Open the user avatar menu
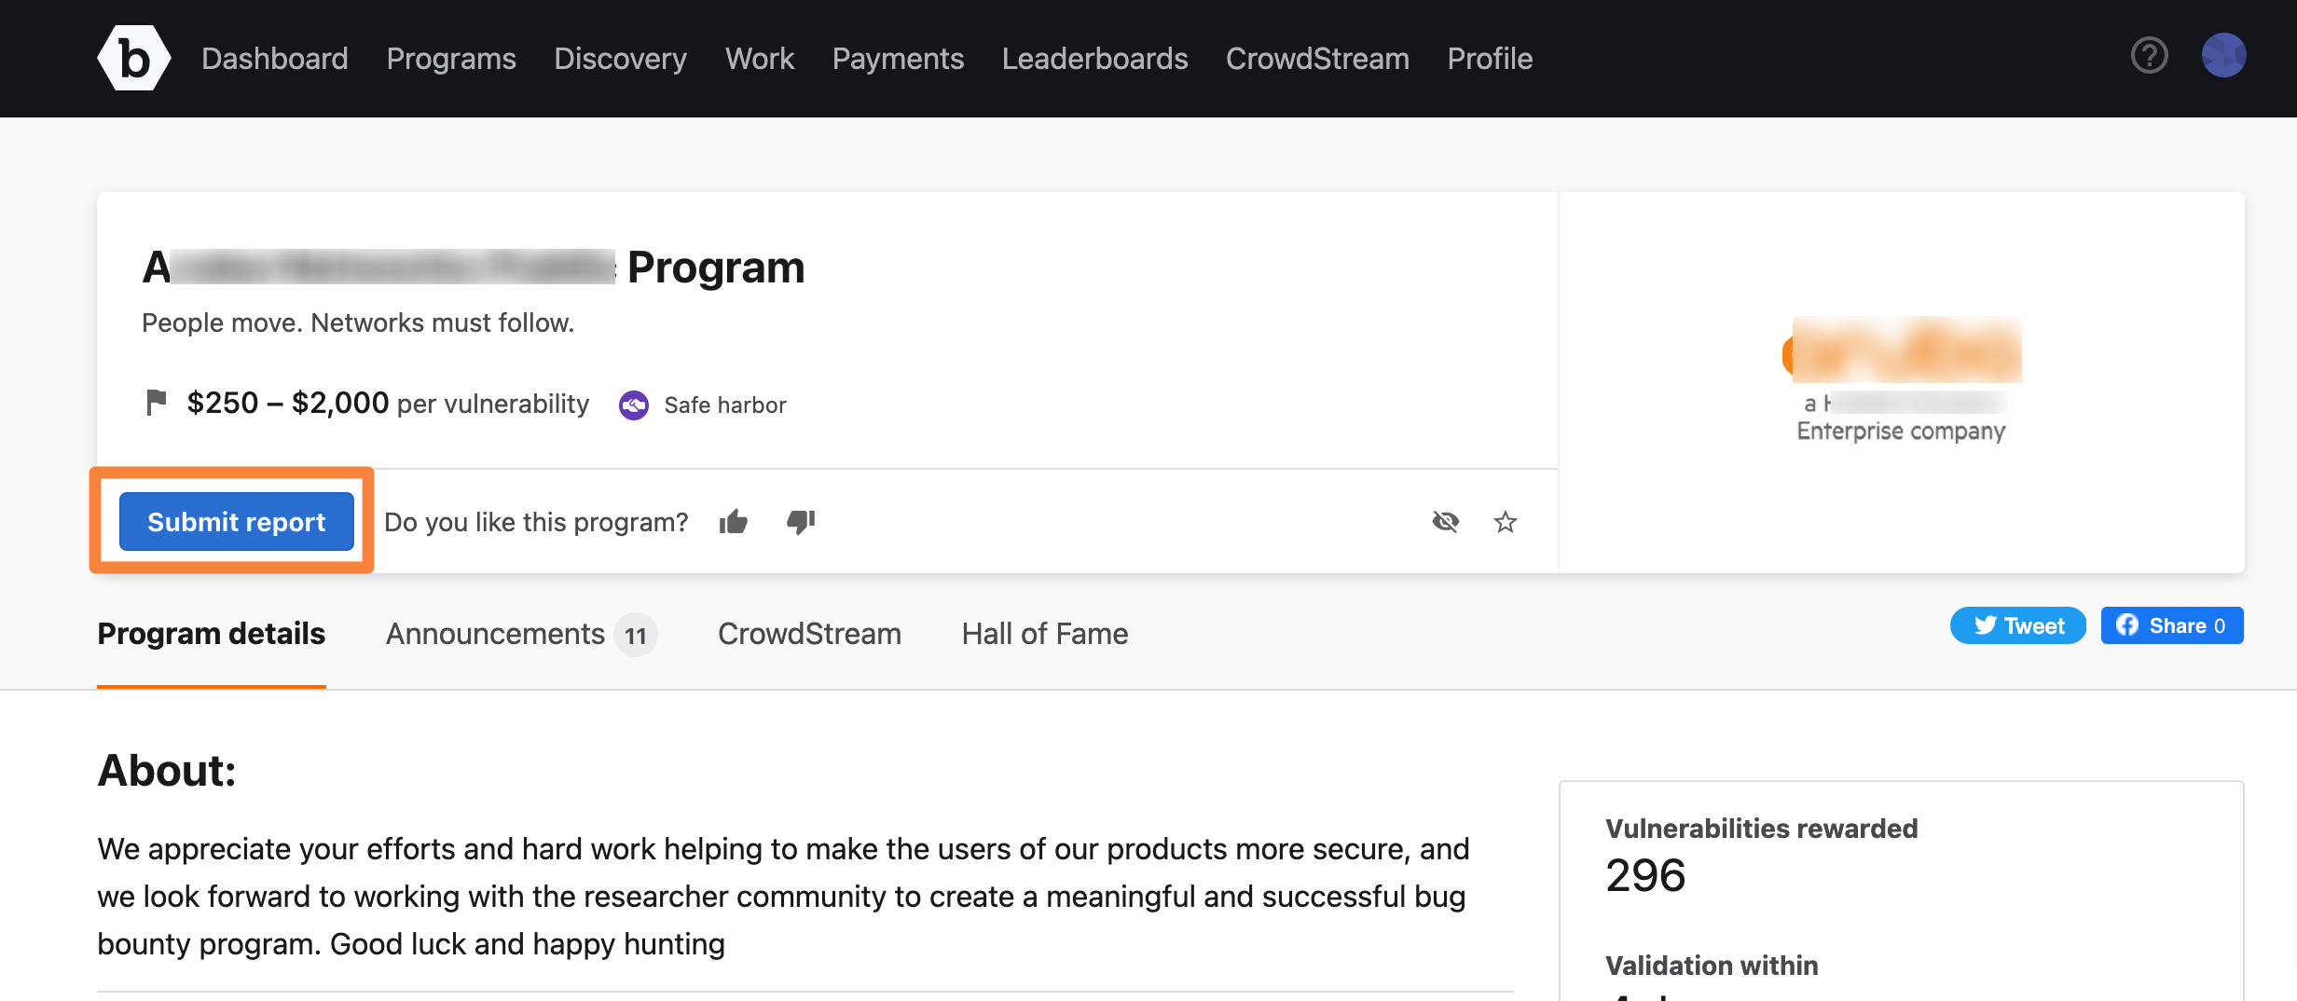Viewport: 2297px width, 1001px height. click(2223, 56)
